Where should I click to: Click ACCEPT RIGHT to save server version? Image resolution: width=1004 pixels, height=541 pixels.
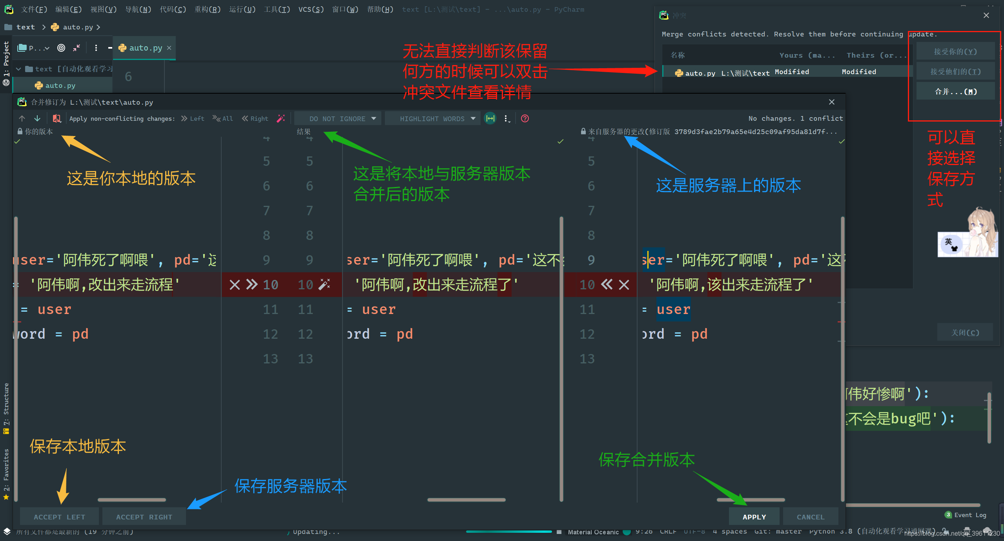(144, 516)
